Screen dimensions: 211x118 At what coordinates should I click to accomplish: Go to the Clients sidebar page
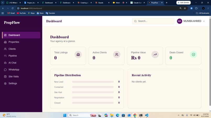pos(21,49)
